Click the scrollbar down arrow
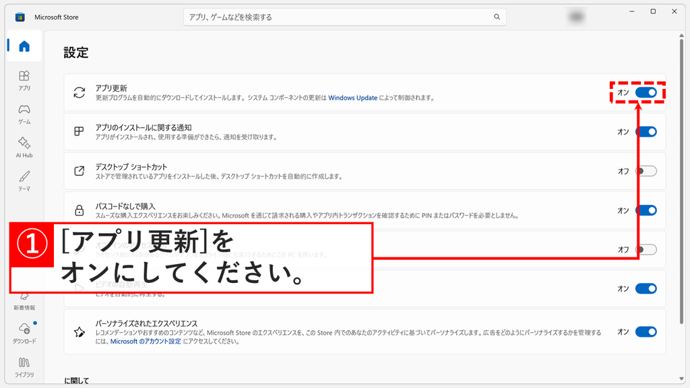690x388 pixels. point(682,379)
